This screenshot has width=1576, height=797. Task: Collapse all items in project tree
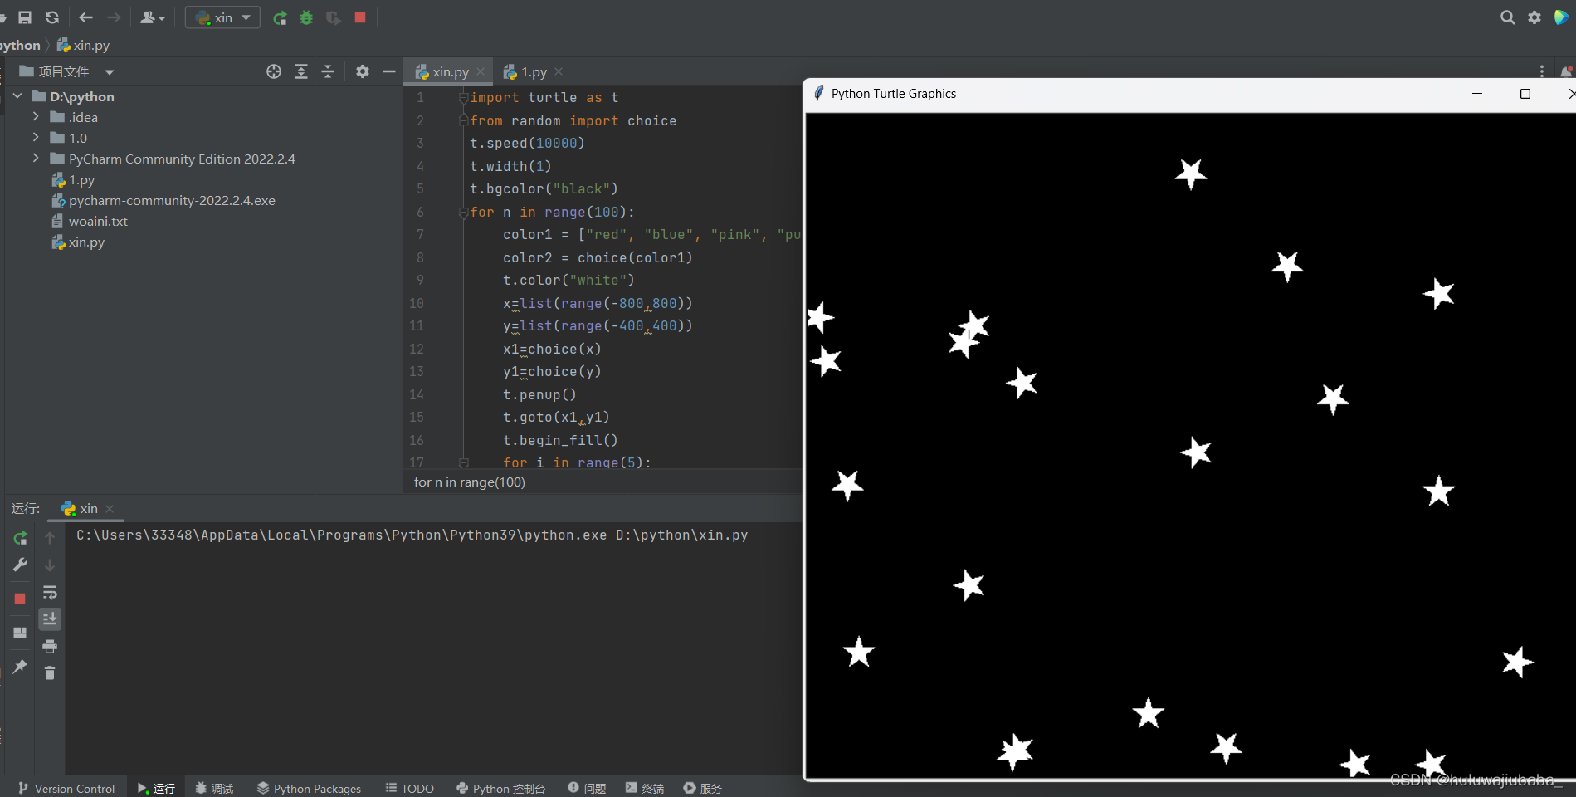tap(328, 71)
